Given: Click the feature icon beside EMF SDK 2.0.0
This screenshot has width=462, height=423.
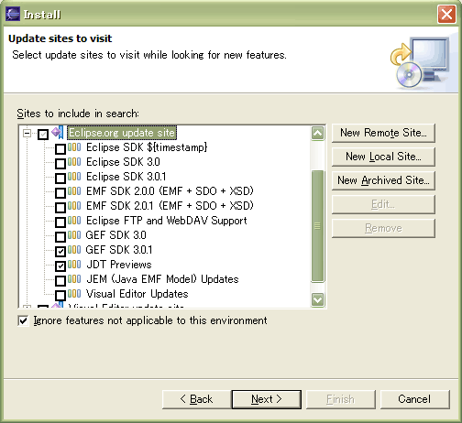Looking at the screenshot, I should point(74,191).
